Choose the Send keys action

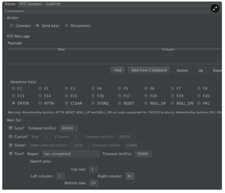click(x=38, y=26)
